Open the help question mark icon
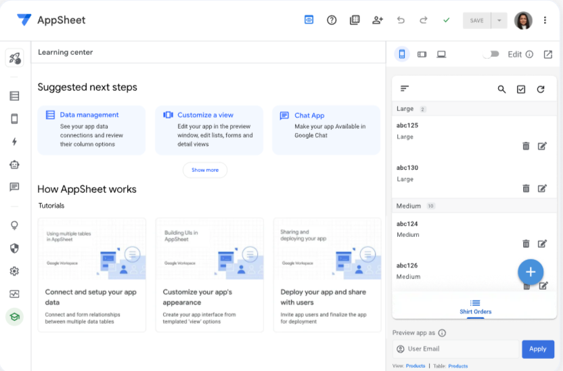 [332, 20]
